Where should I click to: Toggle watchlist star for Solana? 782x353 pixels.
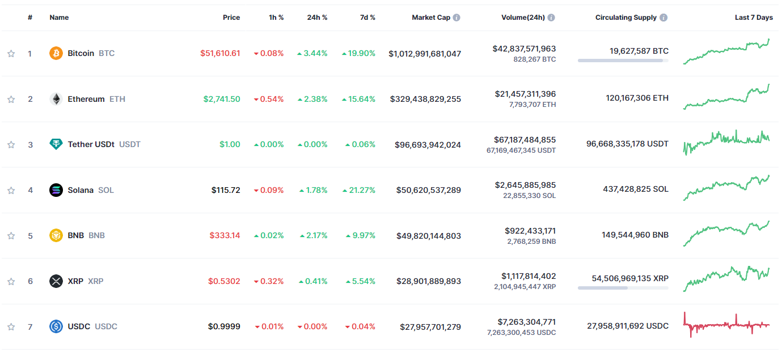11,190
